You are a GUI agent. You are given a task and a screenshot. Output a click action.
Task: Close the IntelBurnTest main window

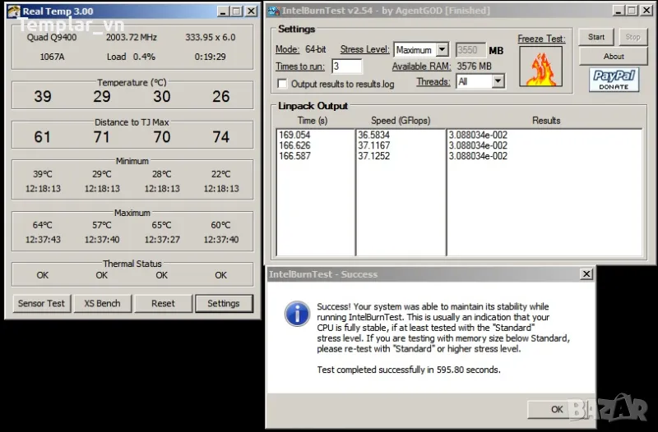pos(647,11)
